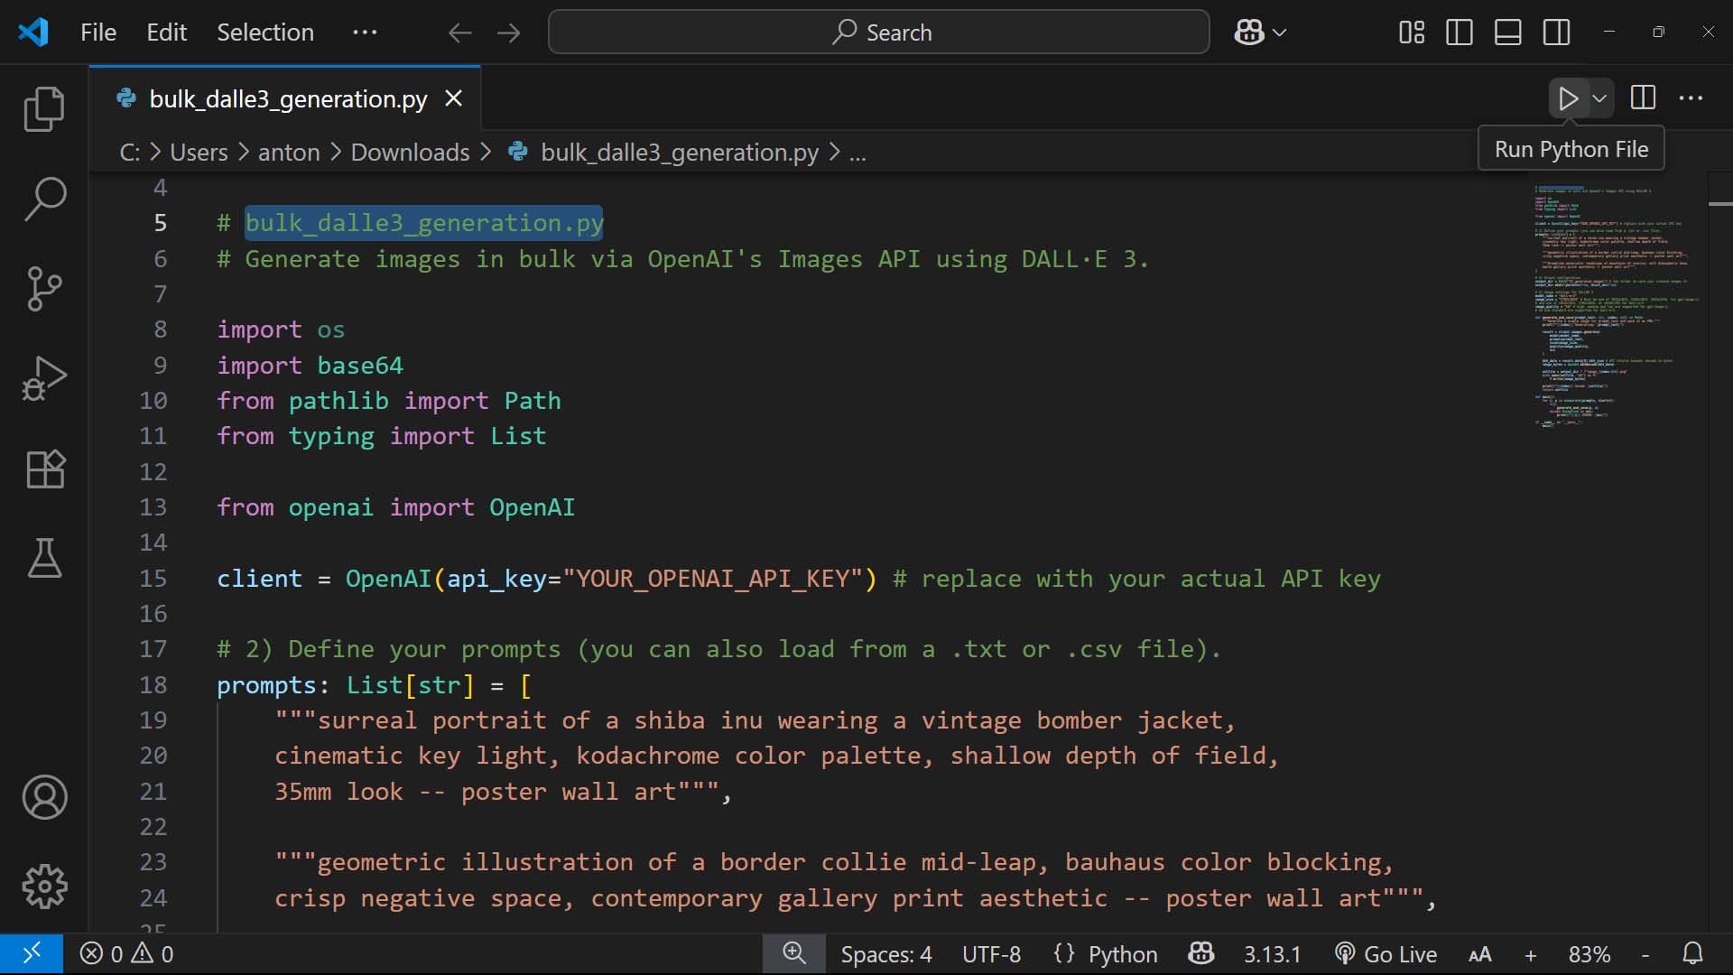
Task: Select the Source Control icon
Action: click(43, 289)
